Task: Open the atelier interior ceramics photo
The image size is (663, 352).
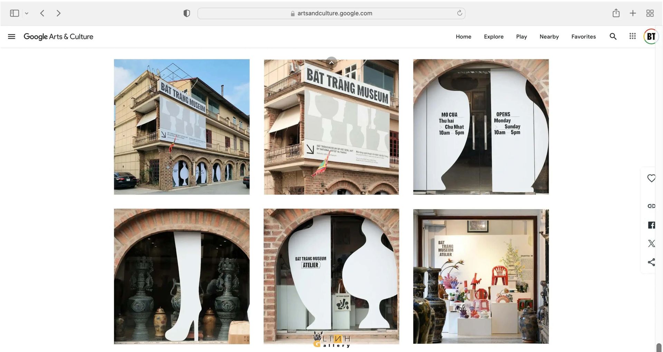Action: coord(481,276)
